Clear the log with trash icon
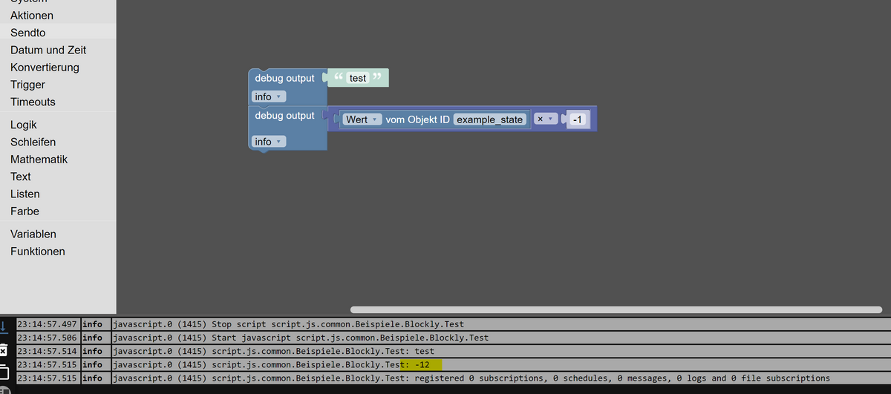 click(x=3, y=350)
